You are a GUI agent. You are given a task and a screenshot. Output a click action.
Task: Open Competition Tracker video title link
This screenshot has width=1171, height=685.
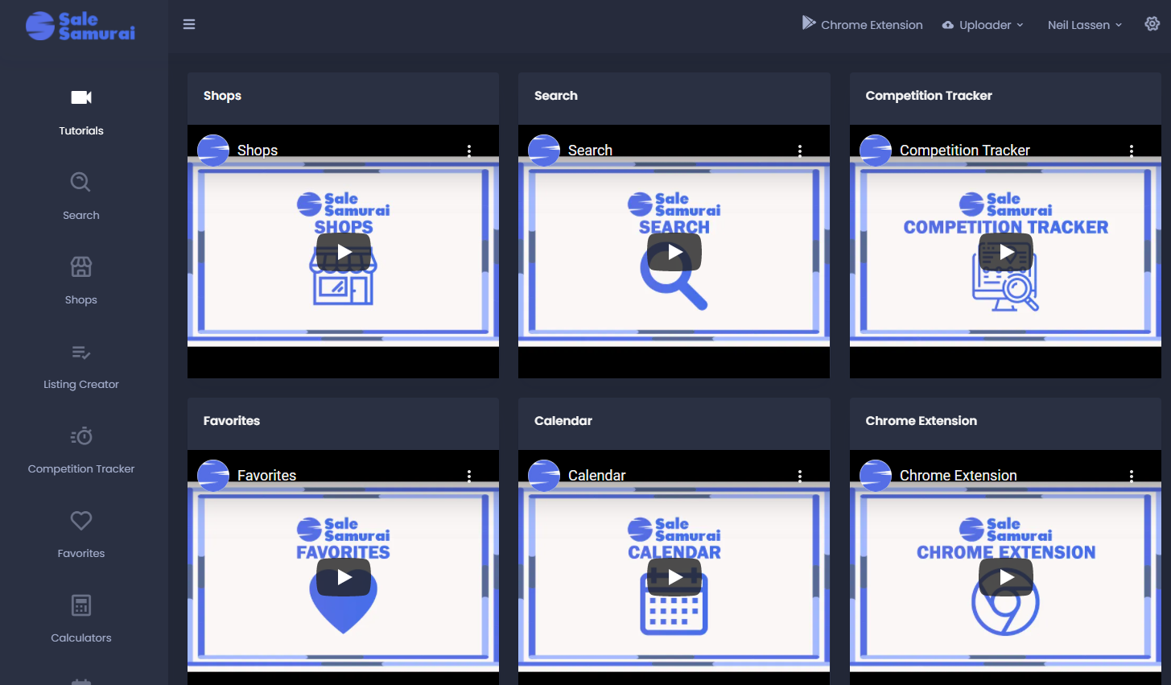click(x=965, y=151)
